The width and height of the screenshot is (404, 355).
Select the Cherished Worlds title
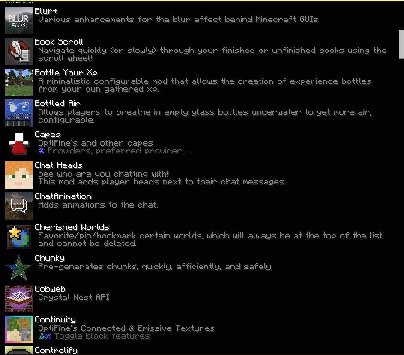[72, 227]
